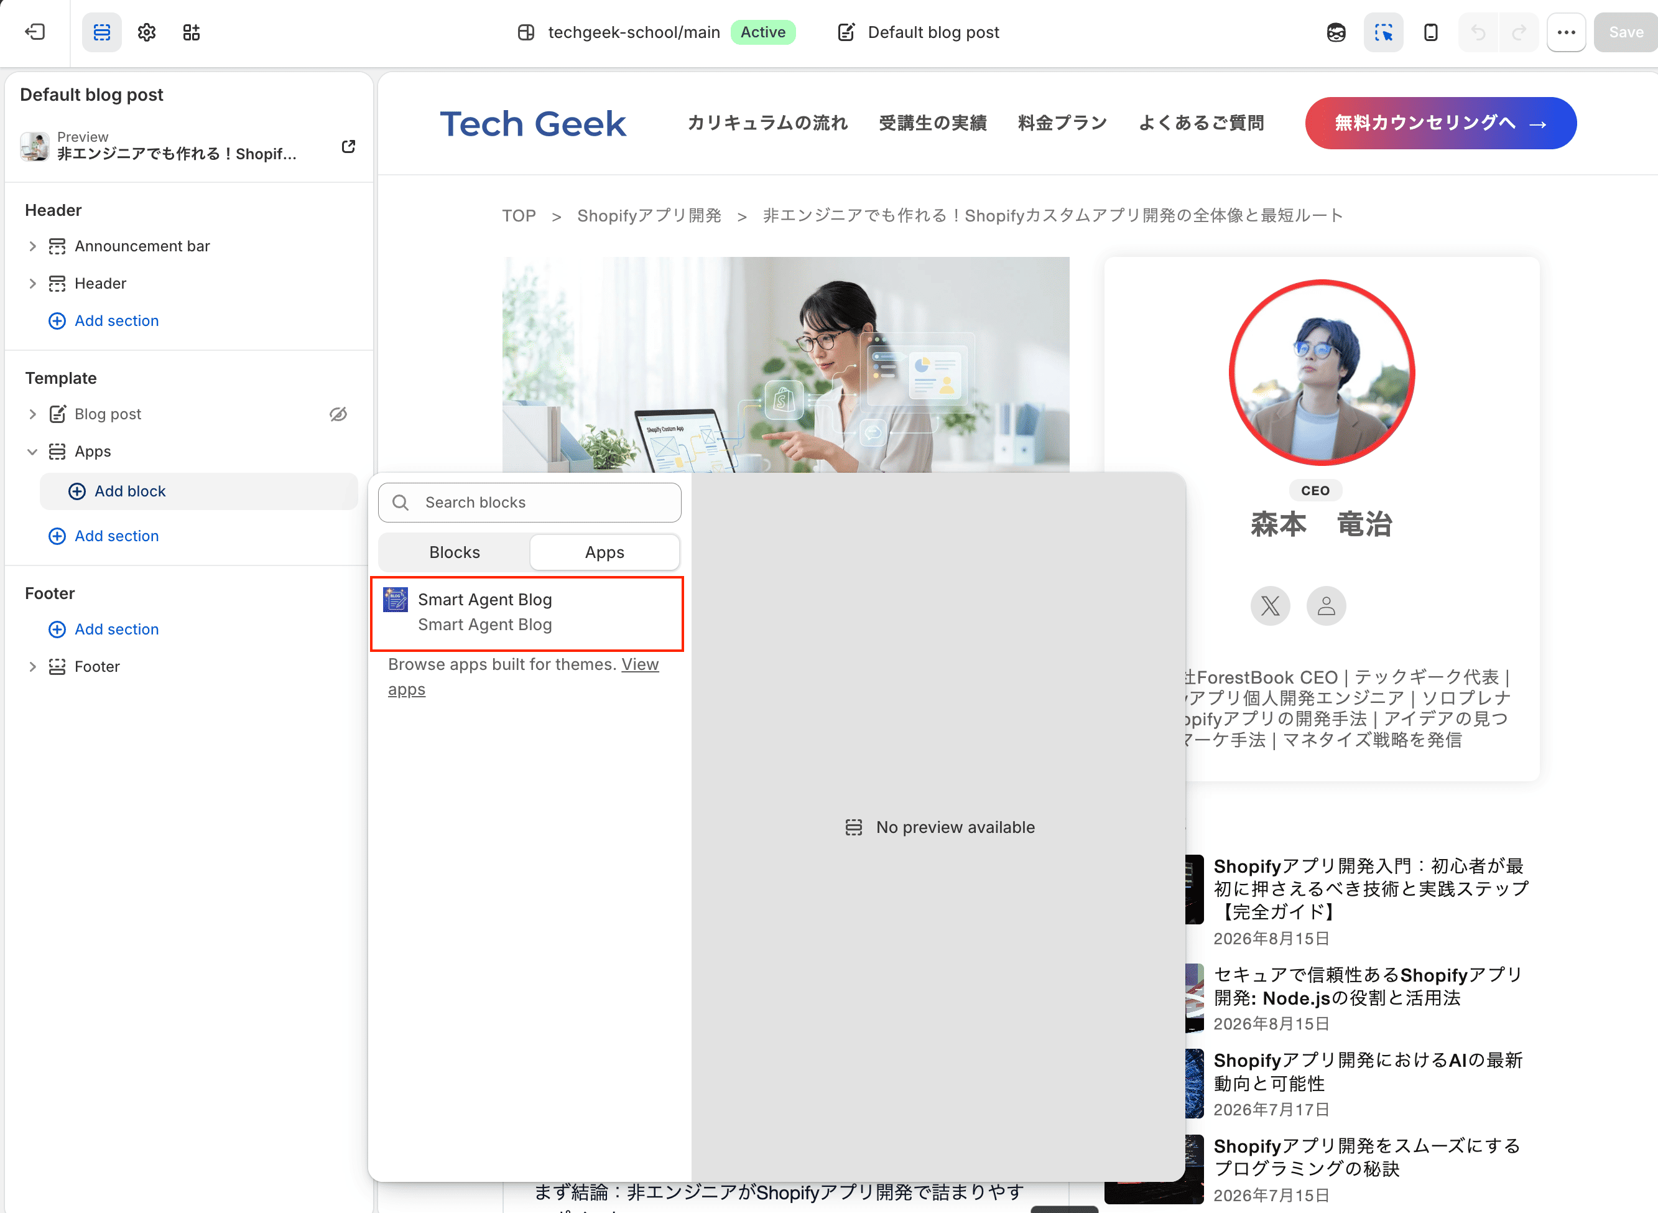Click the X social icon
Viewport: 1658px width, 1213px height.
(x=1270, y=606)
